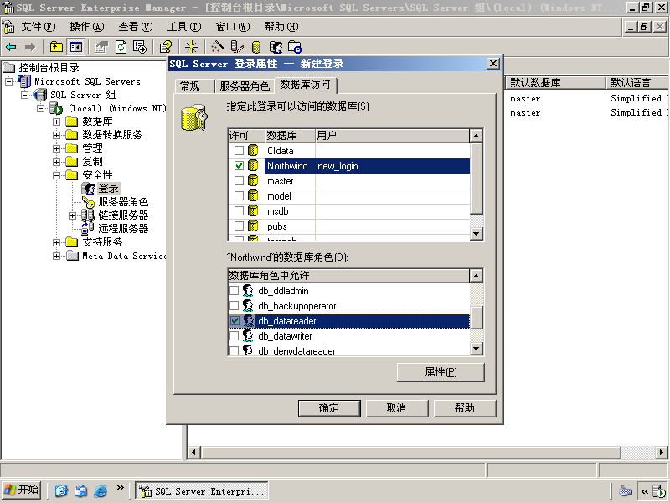Click the New database cylinder icon
Viewport: 670px width, 503px height.
pos(256,47)
